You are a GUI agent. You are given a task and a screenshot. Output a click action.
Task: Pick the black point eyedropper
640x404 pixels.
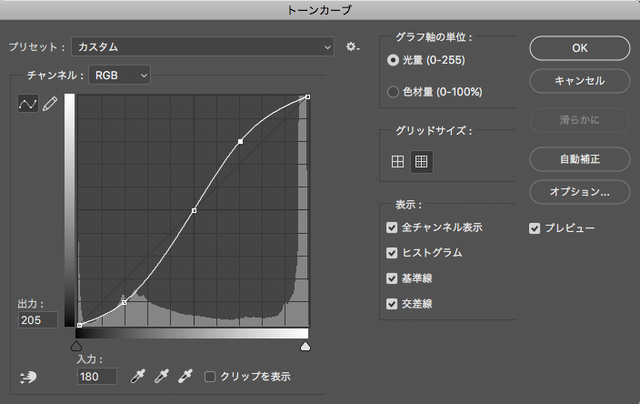(x=137, y=376)
